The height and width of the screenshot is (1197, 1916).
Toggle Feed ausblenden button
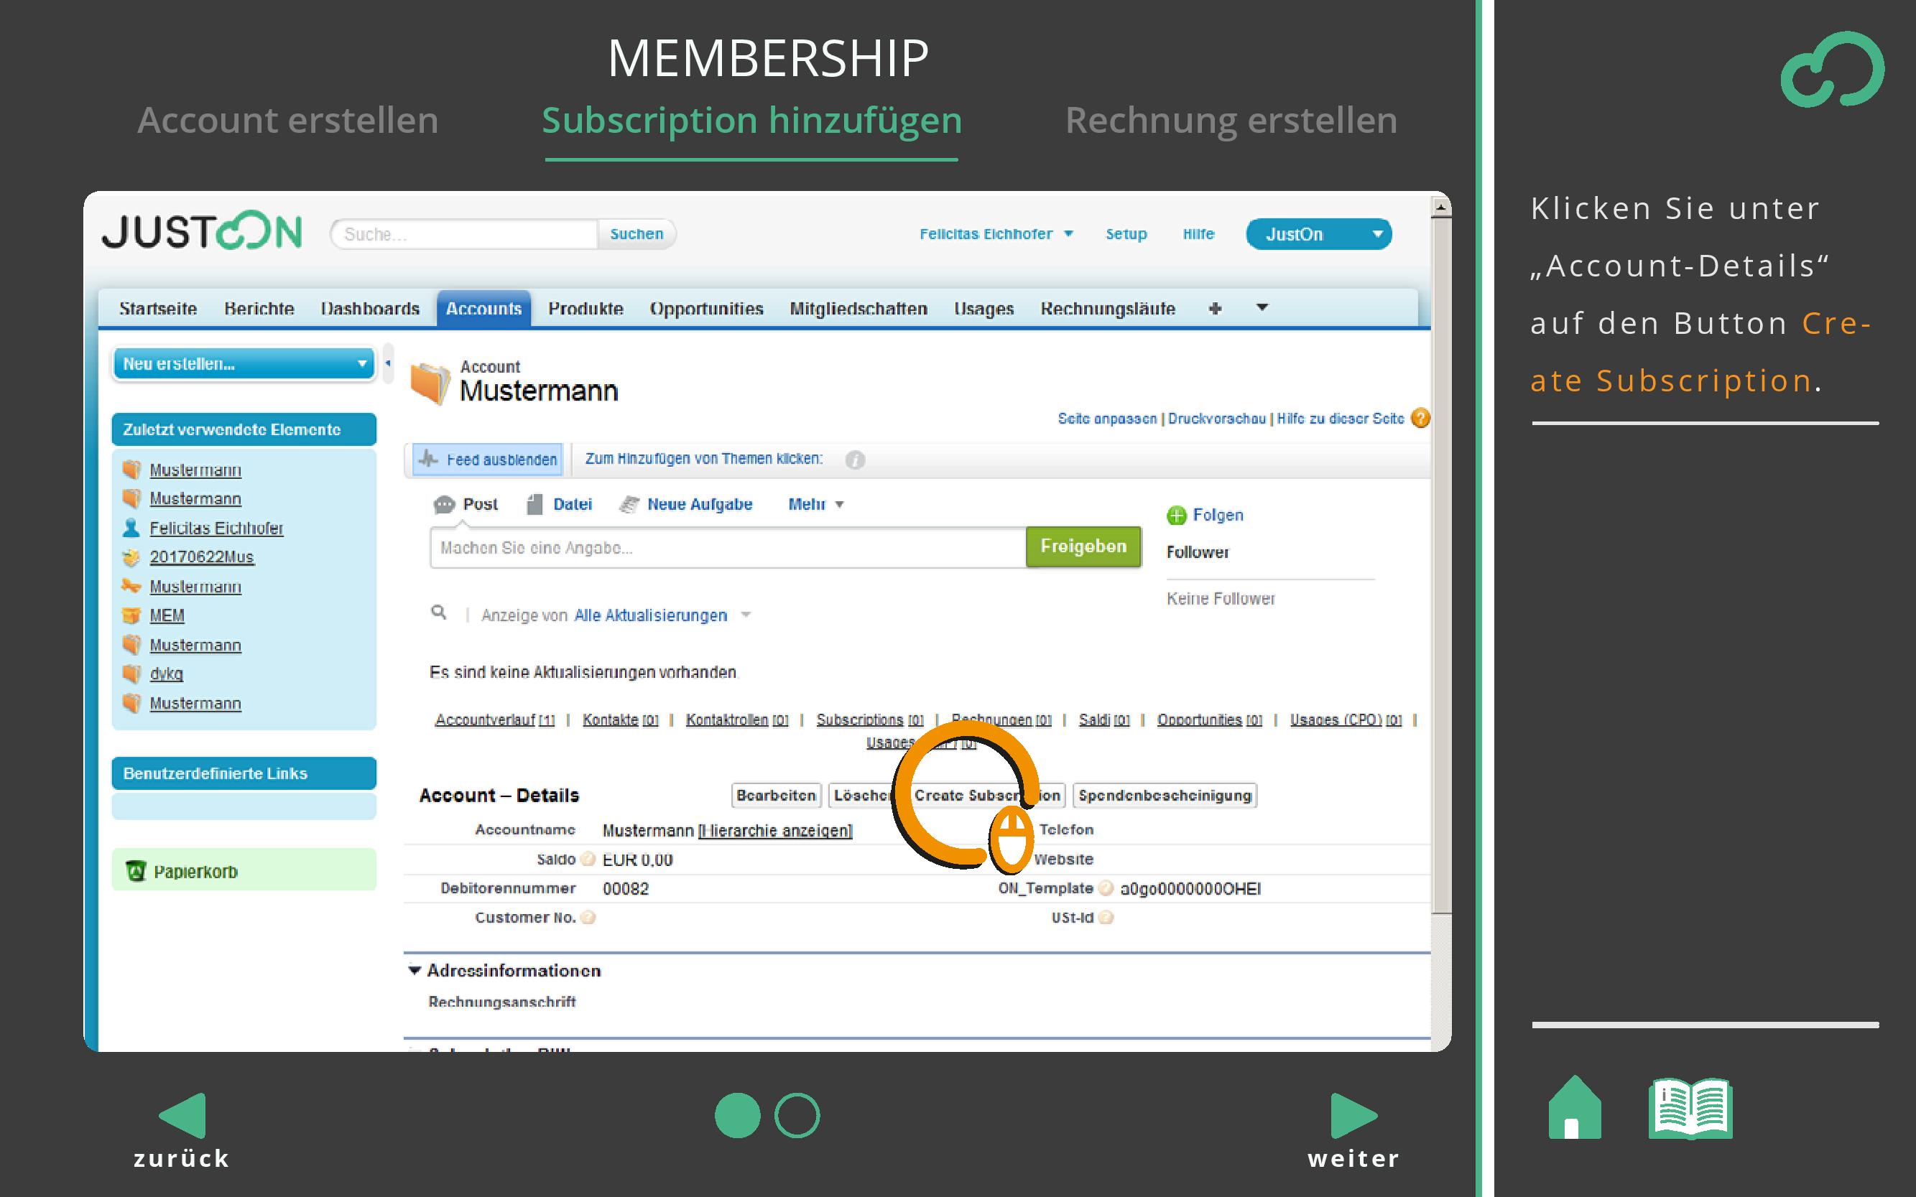[x=488, y=459]
